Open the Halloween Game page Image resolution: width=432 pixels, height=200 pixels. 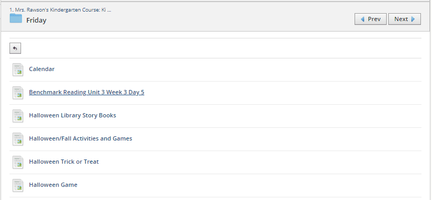53,185
